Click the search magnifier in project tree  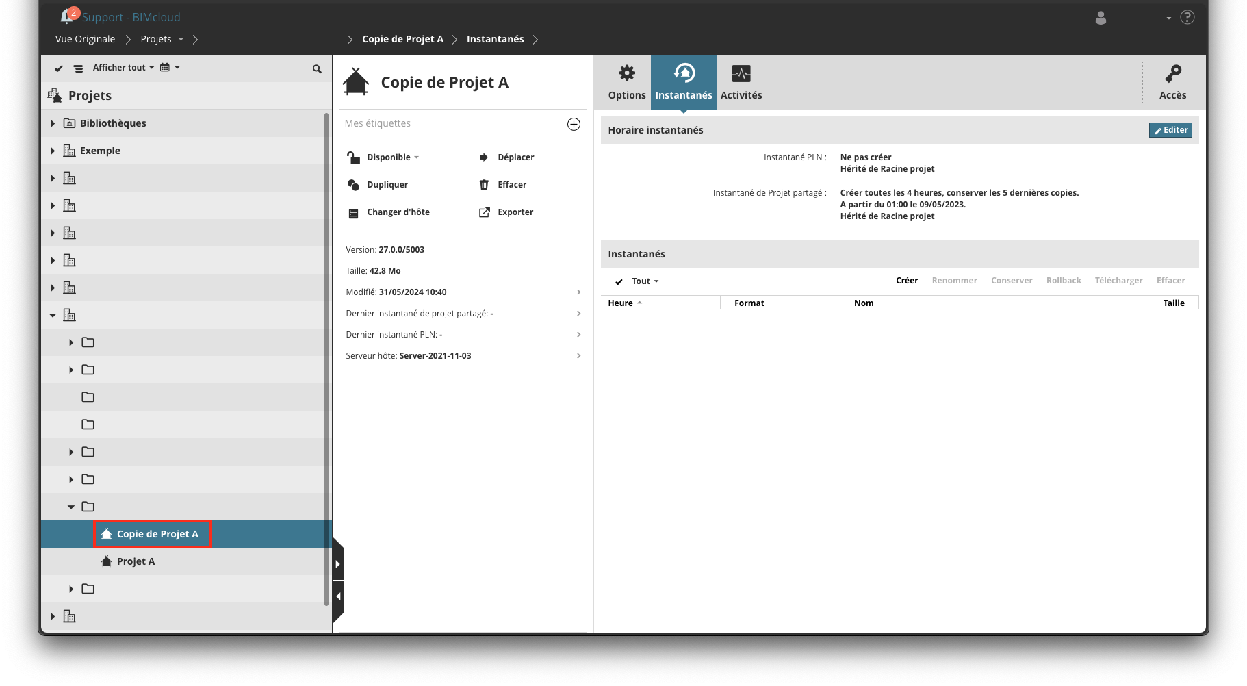317,68
